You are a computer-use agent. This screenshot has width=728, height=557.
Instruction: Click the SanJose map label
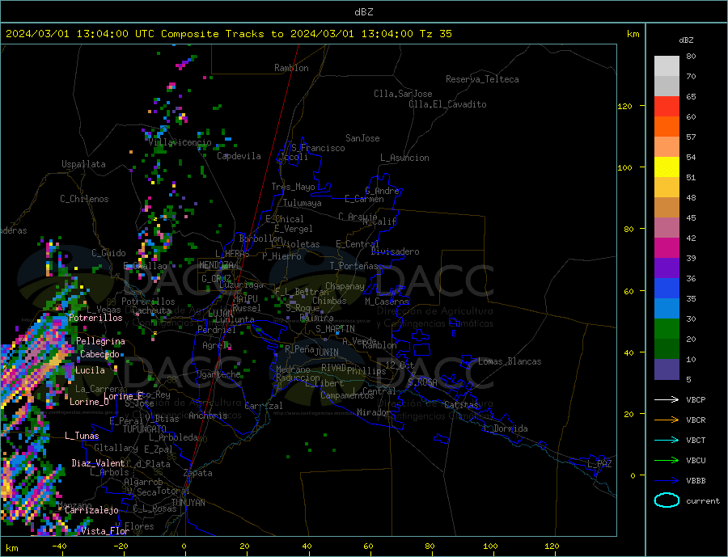tap(362, 138)
